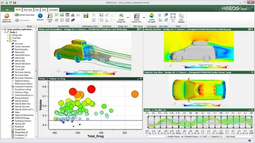Click Refresh Study Data button
Image resolution: width=255 pixels, height=143 pixels.
pos(25,15)
